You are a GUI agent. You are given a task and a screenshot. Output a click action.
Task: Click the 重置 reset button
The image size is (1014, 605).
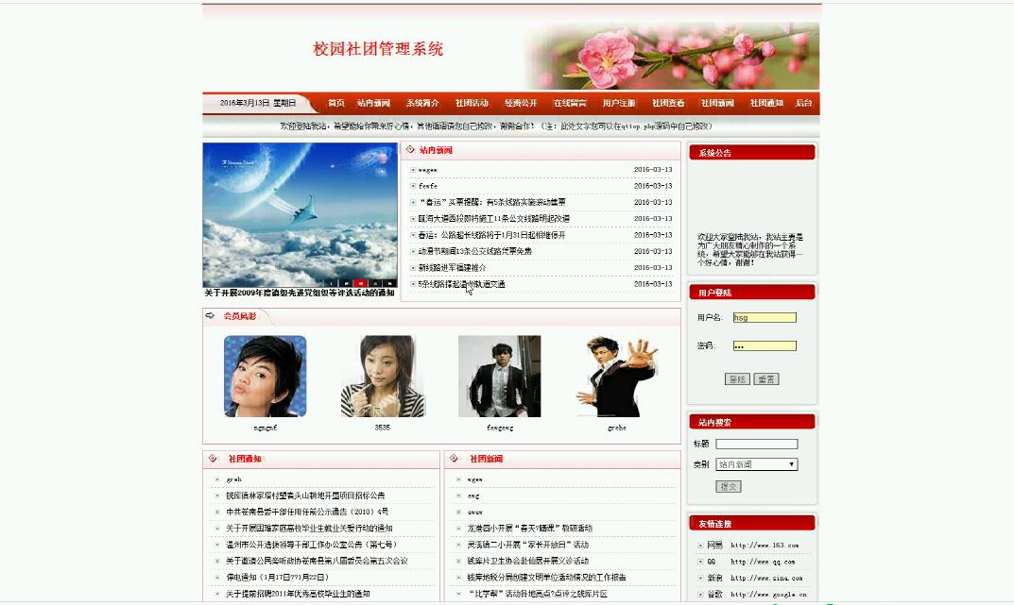click(766, 379)
